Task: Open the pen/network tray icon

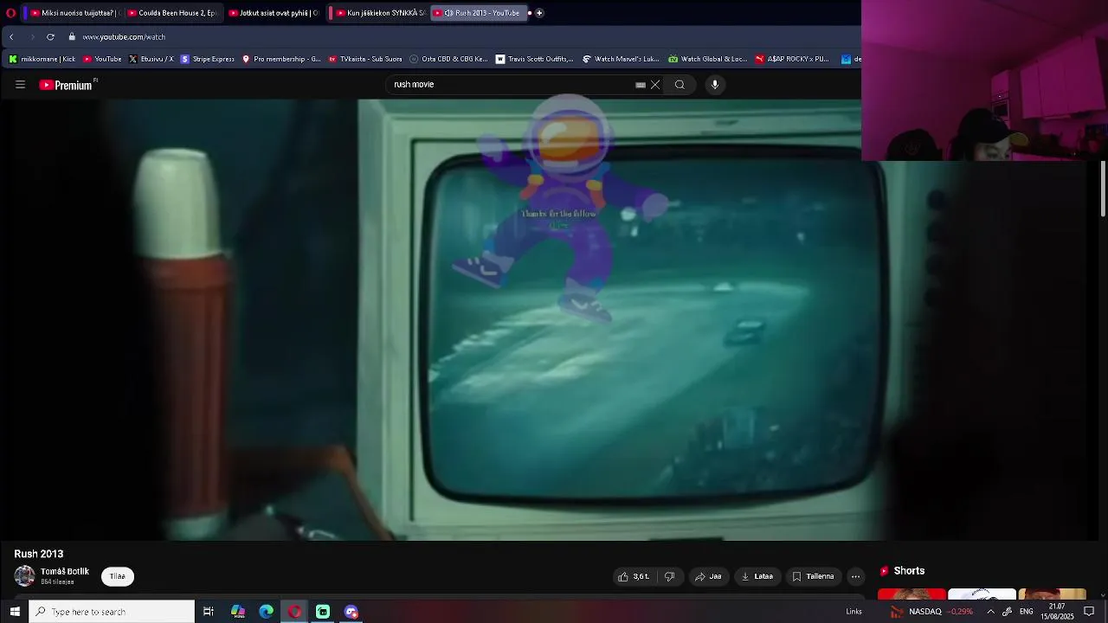Action: (1007, 612)
